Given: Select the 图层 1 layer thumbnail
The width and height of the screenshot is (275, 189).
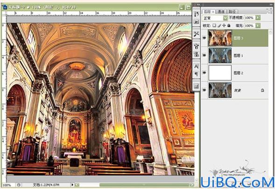Looking at the screenshot, I should pyautogui.click(x=220, y=56).
